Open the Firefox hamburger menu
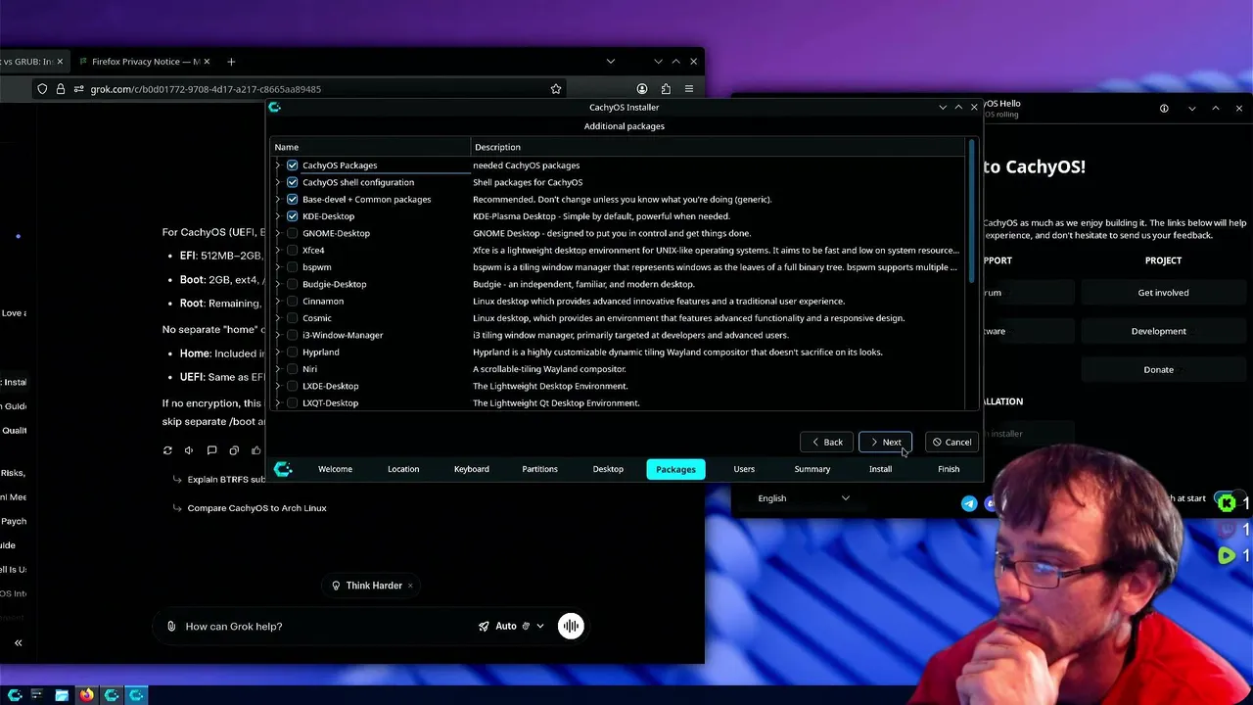 click(x=689, y=89)
